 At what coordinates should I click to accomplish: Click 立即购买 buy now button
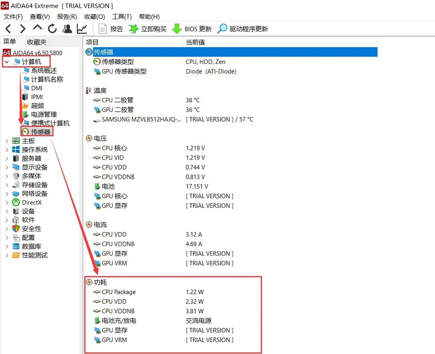tap(147, 29)
